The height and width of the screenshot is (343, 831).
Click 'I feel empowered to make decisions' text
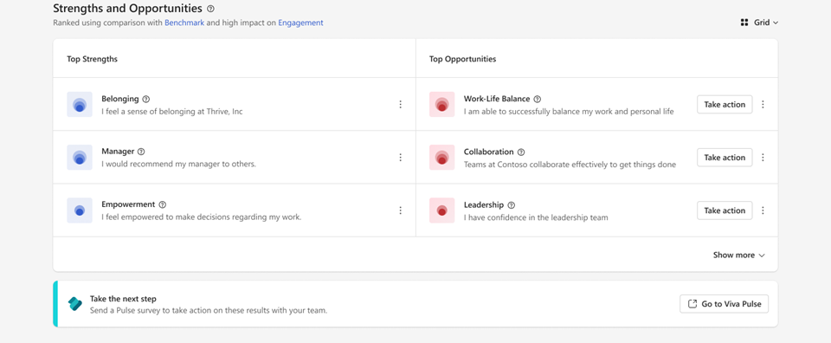pyautogui.click(x=202, y=217)
